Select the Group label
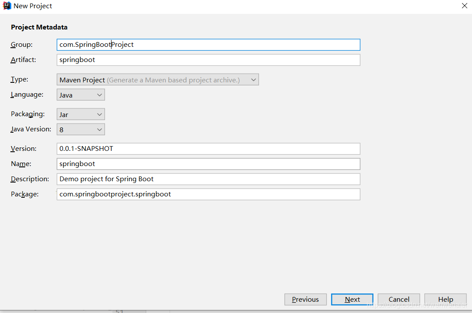This screenshot has height=313, width=472. (x=22, y=45)
